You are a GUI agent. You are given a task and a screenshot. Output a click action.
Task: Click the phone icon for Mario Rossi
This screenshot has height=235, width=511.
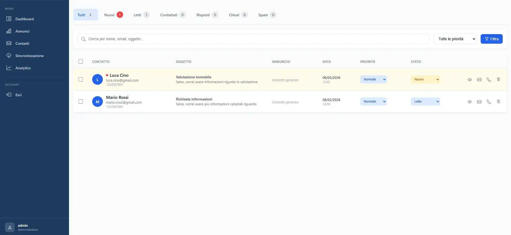[x=489, y=102]
